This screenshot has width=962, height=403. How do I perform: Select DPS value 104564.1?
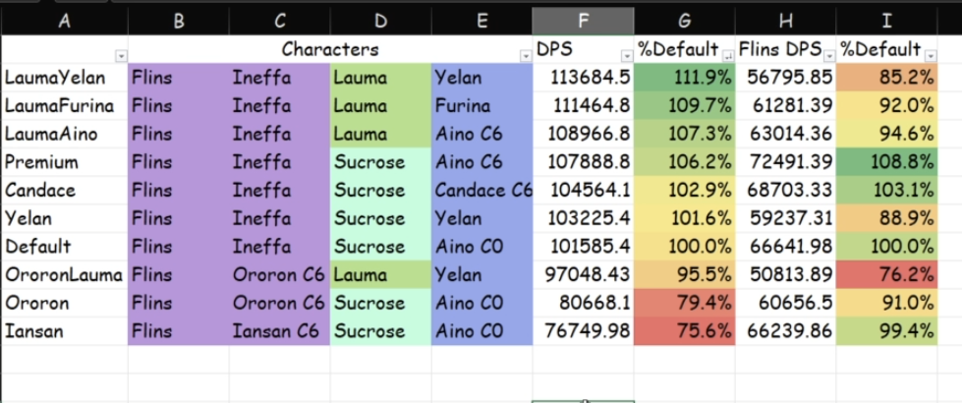584,190
